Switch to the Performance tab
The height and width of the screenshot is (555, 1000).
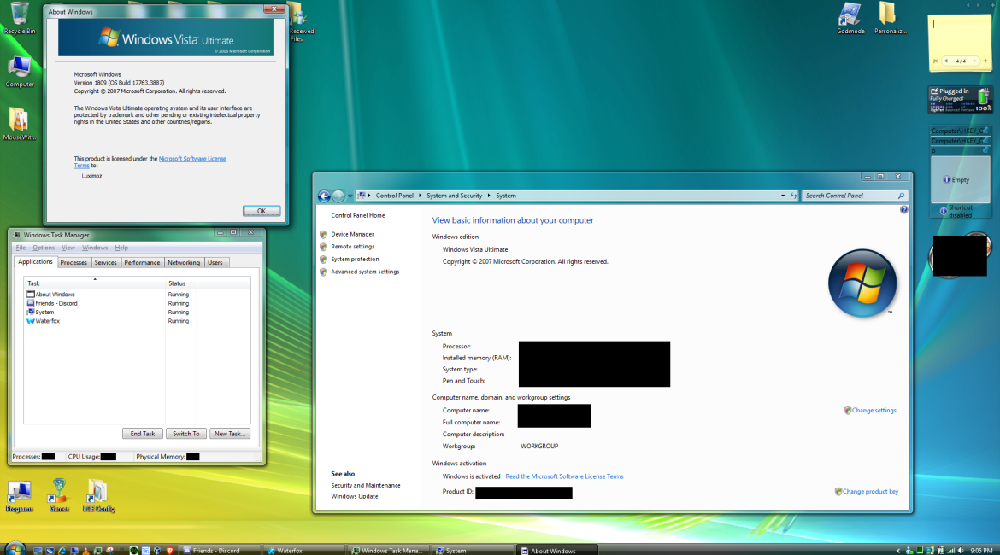142,262
